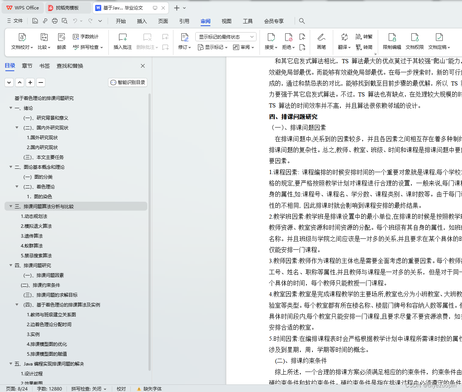The height and width of the screenshot is (392, 462).
Task: Collapse (二)、国内外研究现状 outline node
Action: [17, 128]
